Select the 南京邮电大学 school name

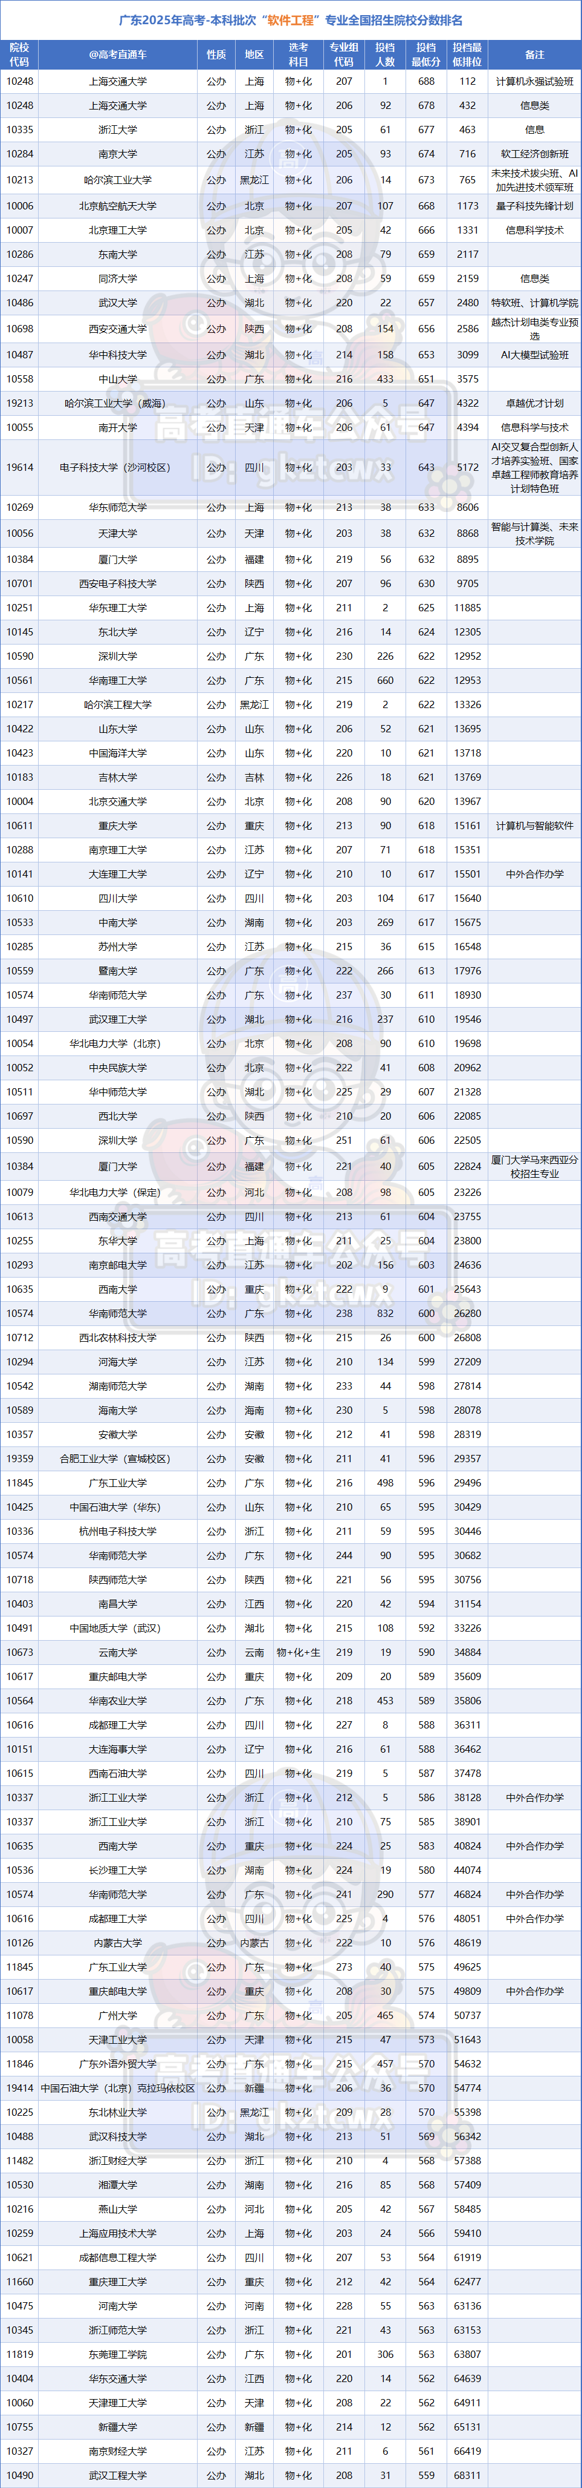click(x=118, y=1264)
